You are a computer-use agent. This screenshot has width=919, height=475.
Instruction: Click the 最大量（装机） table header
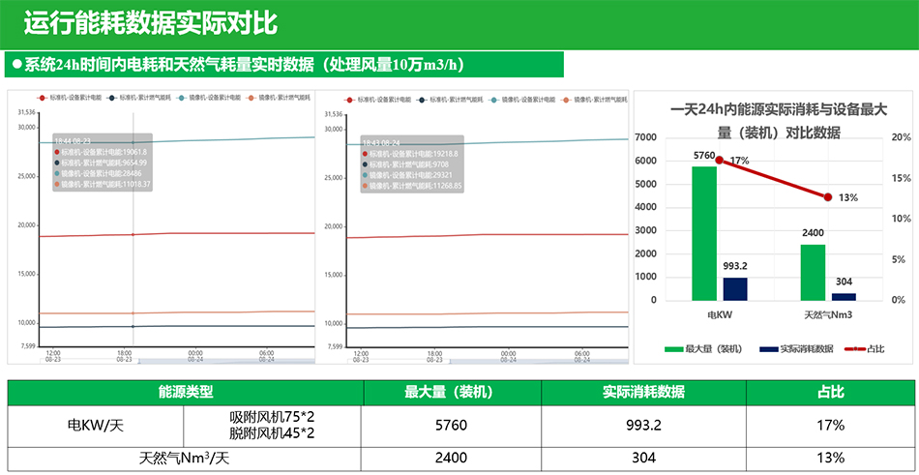[452, 393]
